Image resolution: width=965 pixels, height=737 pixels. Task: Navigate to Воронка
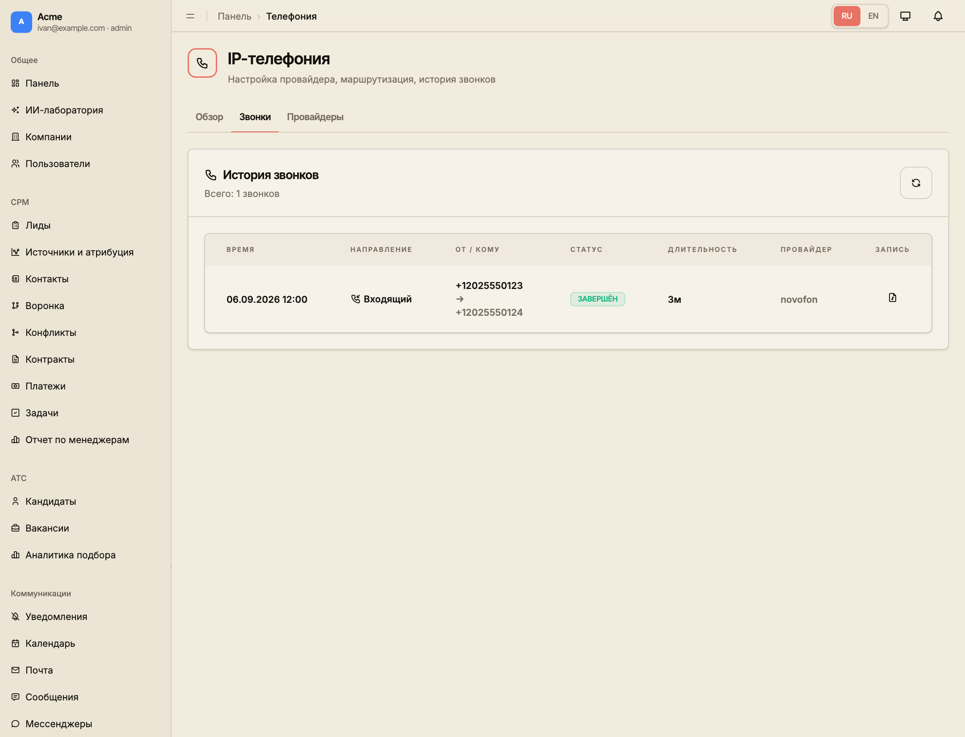click(x=85, y=306)
